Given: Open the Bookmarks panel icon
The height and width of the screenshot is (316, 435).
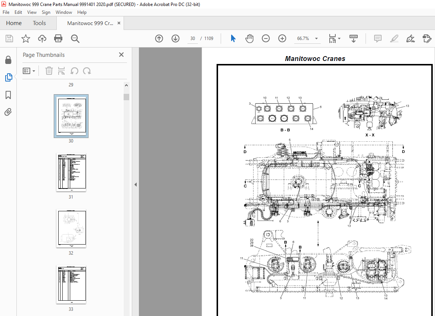Looking at the screenshot, I should click(8, 95).
